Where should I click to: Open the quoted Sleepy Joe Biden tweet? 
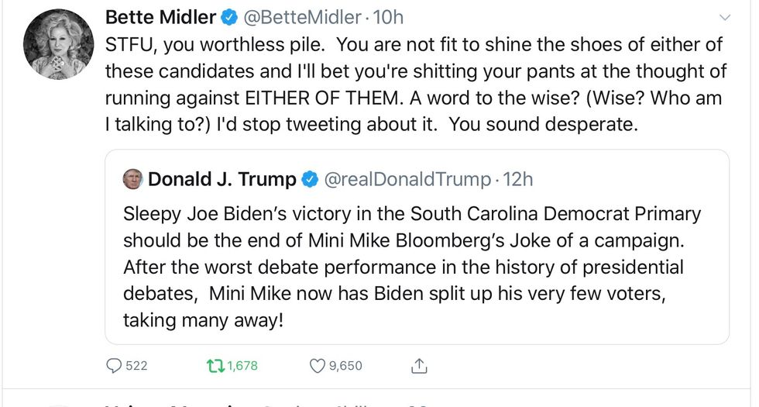411,266
